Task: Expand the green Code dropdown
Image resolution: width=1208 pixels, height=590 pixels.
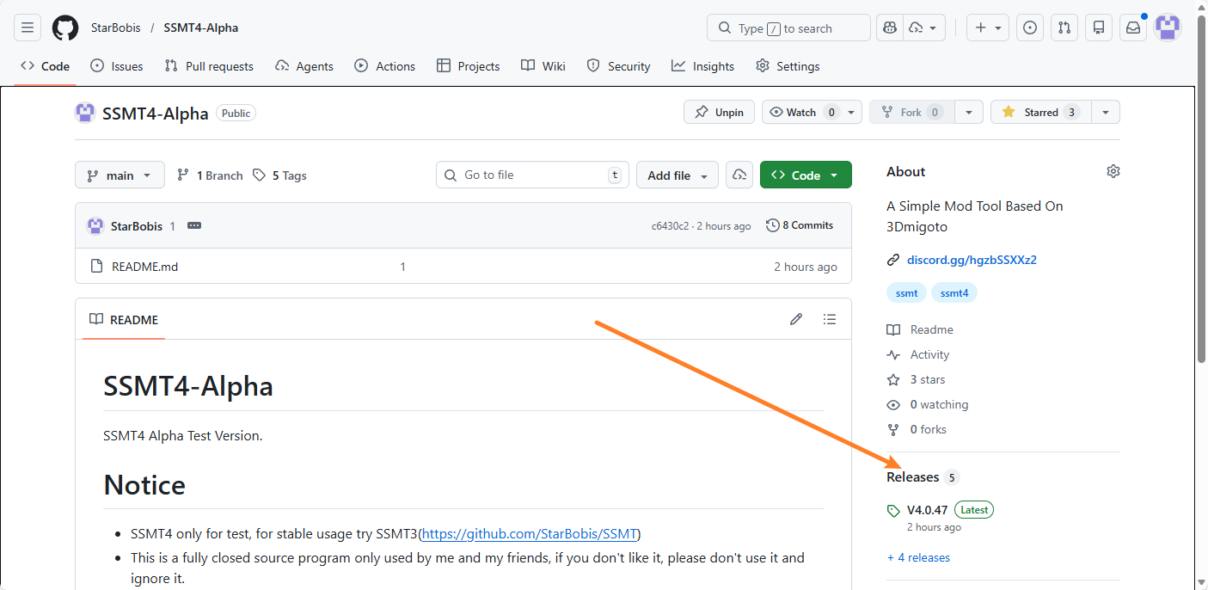Action: coord(806,175)
